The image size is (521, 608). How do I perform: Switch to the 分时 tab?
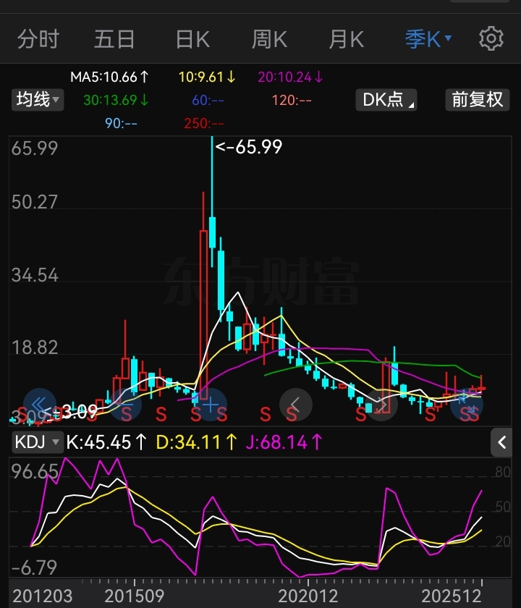[38, 39]
